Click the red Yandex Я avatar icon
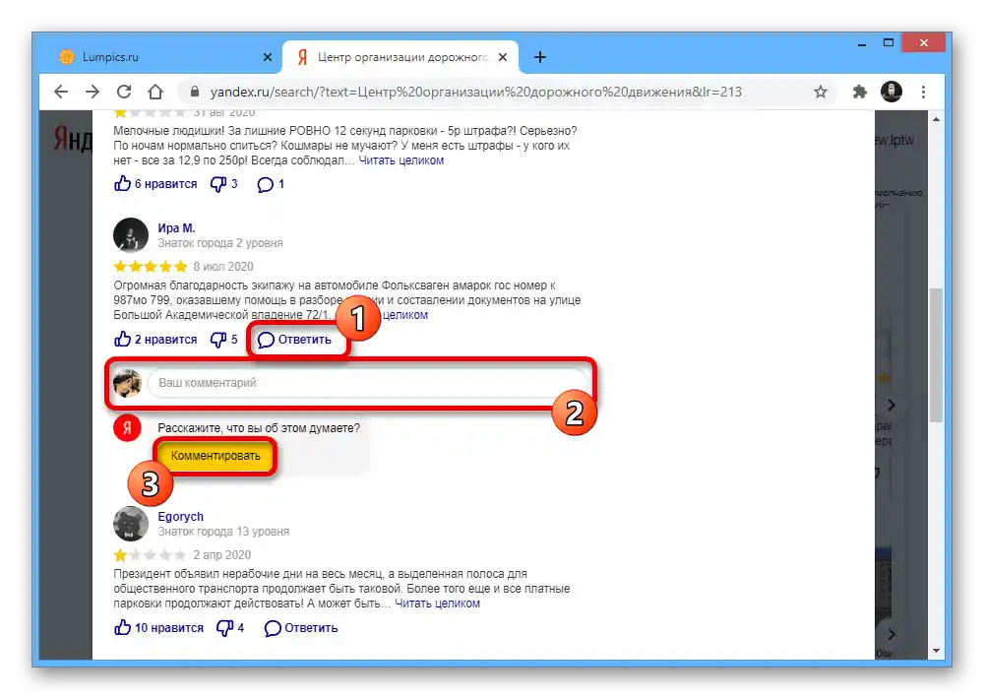Screen dimensions: 984x699 click(x=127, y=427)
